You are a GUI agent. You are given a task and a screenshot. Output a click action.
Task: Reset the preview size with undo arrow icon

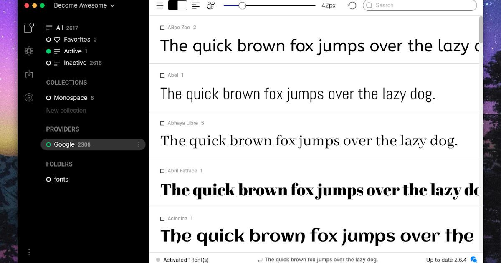pos(351,5)
